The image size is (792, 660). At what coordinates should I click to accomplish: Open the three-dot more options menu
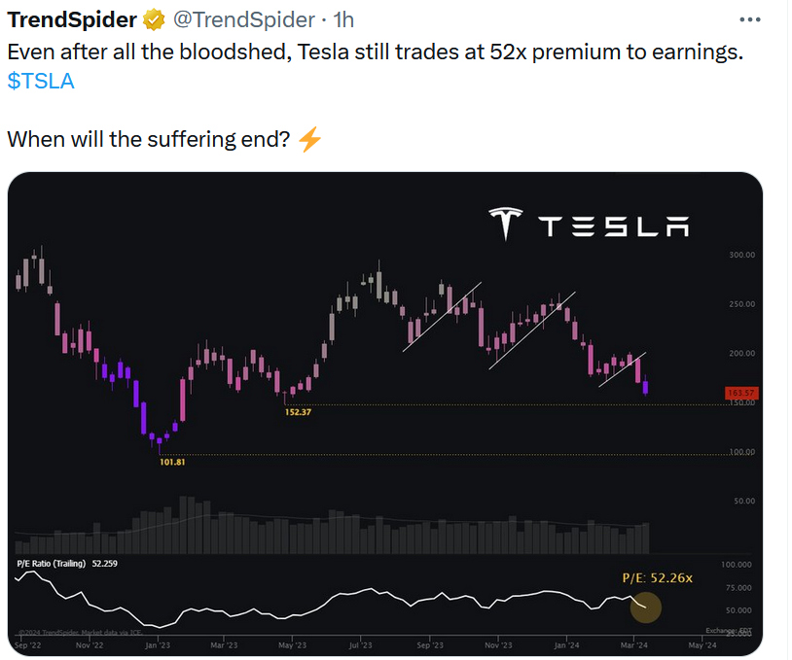coord(749,19)
